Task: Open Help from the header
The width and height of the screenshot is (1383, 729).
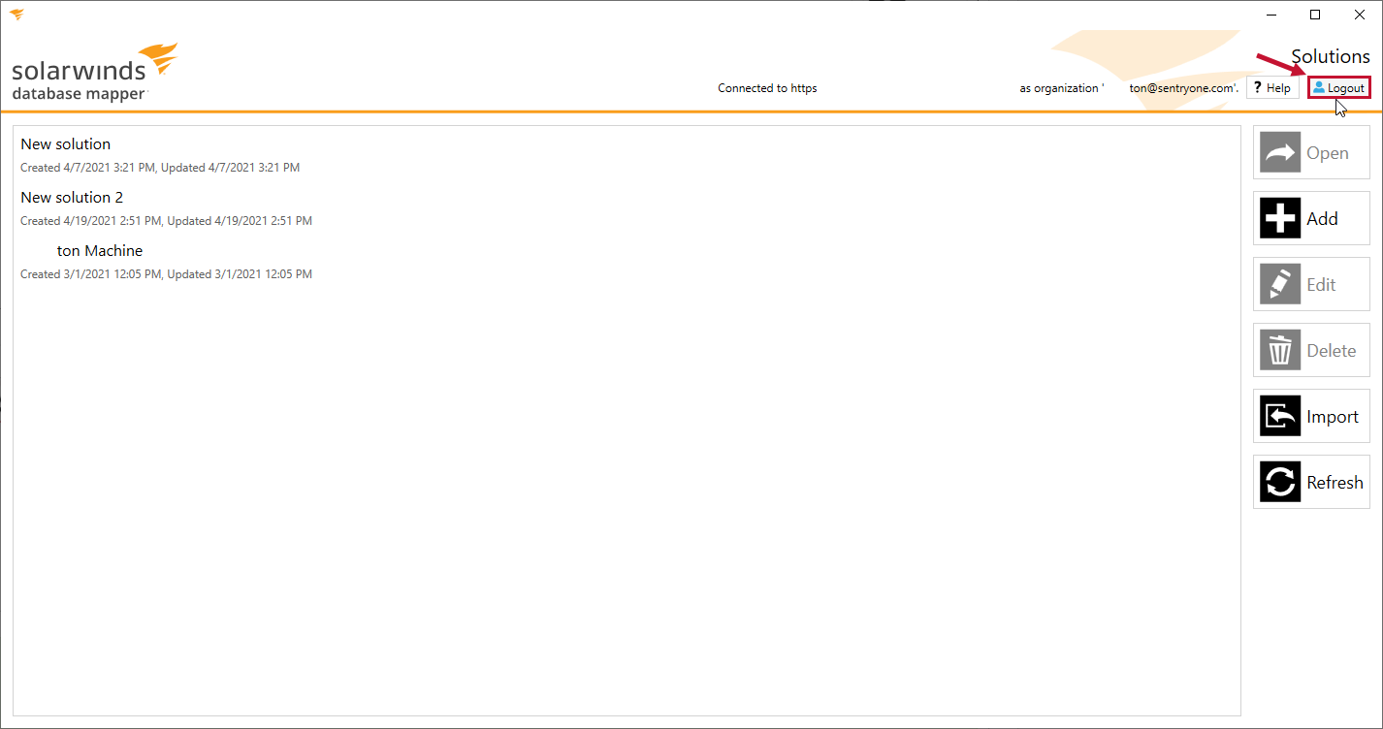Action: coord(1272,88)
